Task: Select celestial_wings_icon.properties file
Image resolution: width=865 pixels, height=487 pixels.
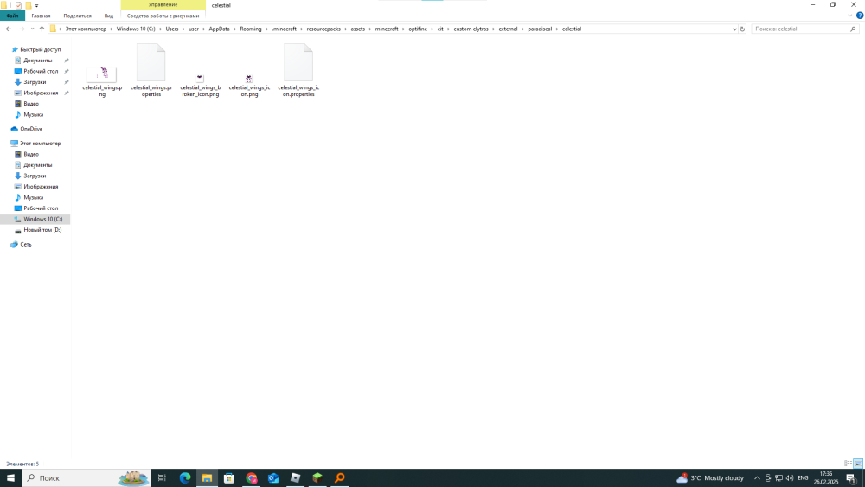Action: point(298,70)
